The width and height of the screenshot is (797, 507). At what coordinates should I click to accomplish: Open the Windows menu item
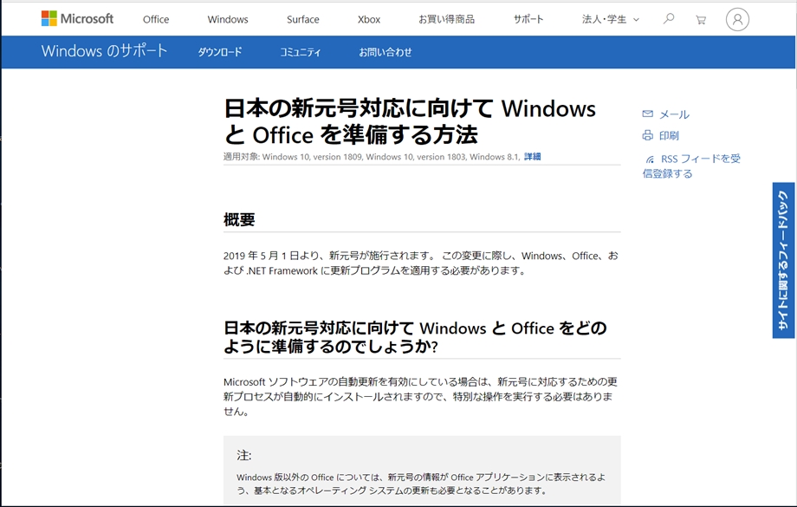point(228,19)
